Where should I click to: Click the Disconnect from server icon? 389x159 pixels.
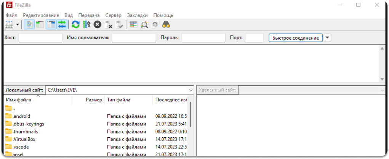[x=109, y=25]
